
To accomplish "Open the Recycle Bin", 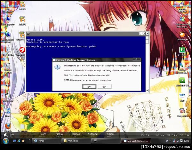I will 8,52.
